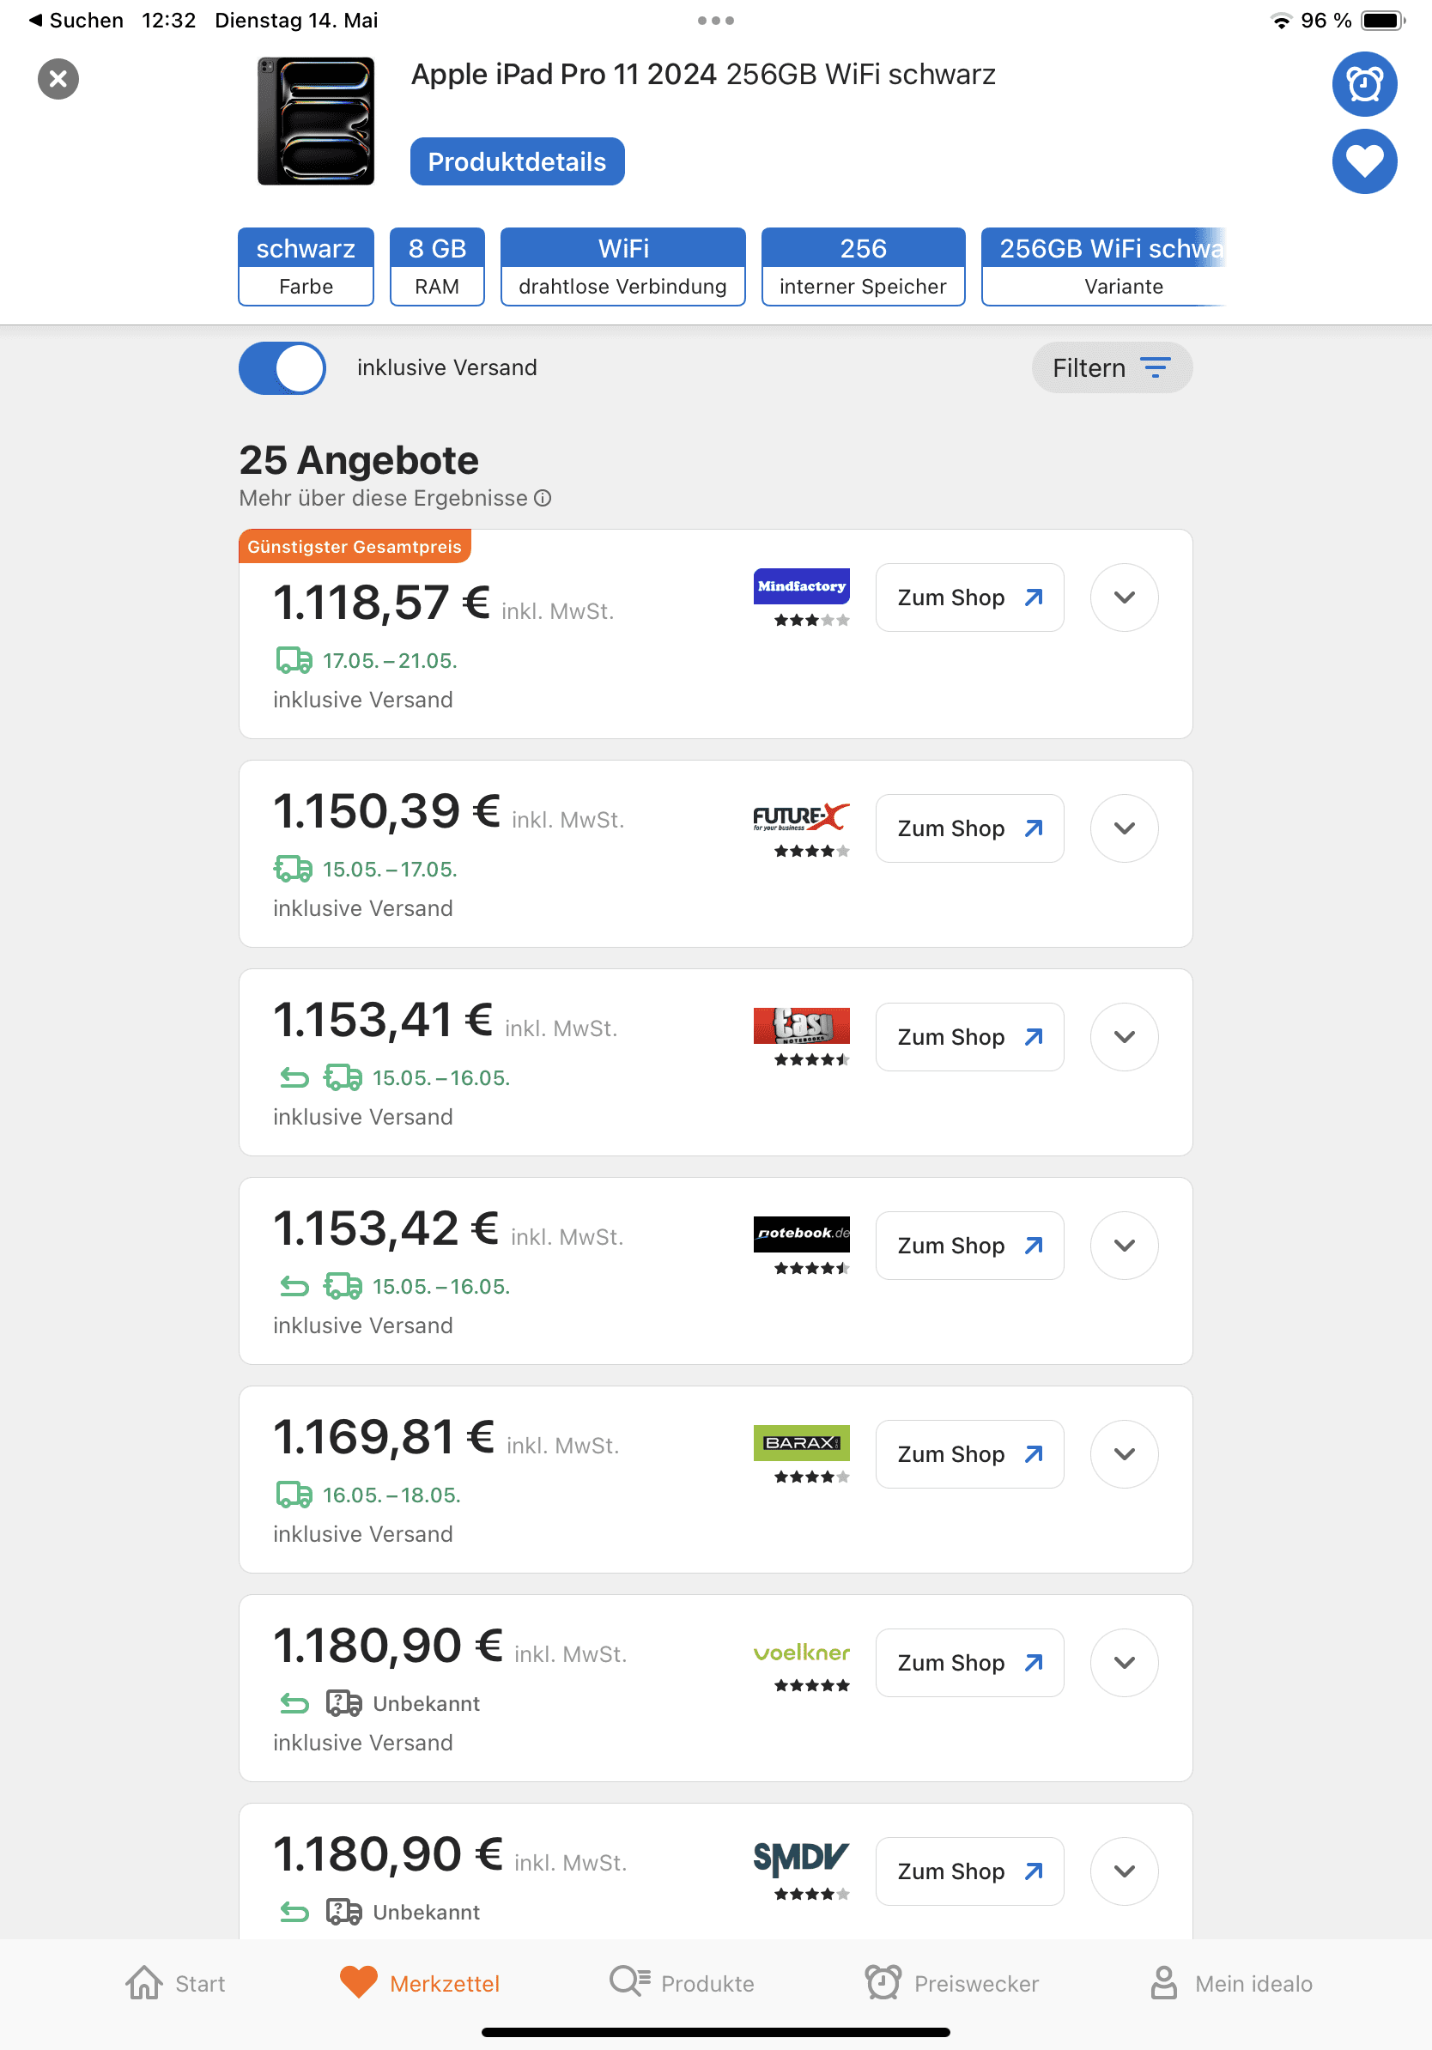
Task: Open the Filtern options
Action: (1111, 368)
